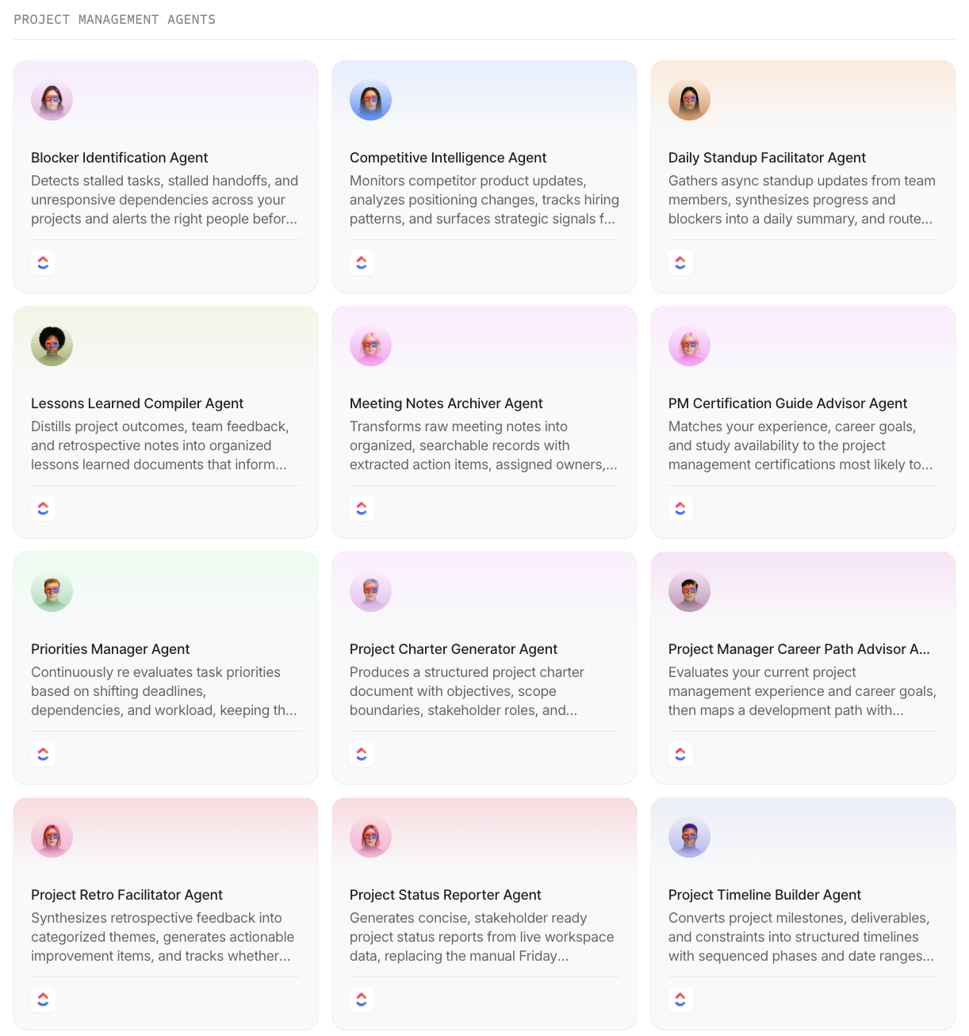Viewport: 969px width, 1036px height.
Task: Select the ClickUp badge on Meeting Notes Archiver Agent
Action: tap(362, 508)
